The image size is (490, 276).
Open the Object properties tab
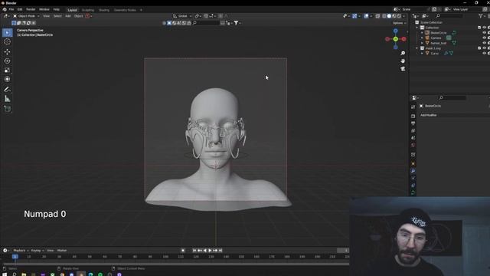pyautogui.click(x=413, y=163)
